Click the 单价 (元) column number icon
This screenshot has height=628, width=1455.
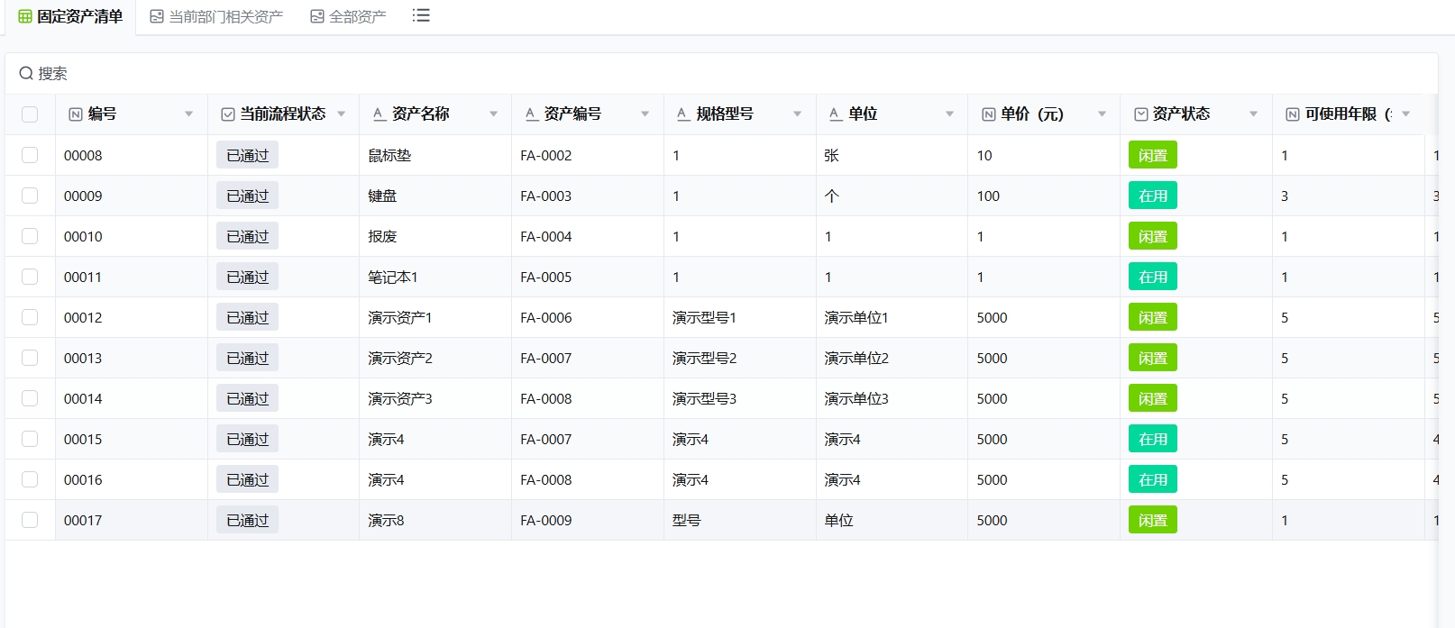pyautogui.click(x=988, y=114)
